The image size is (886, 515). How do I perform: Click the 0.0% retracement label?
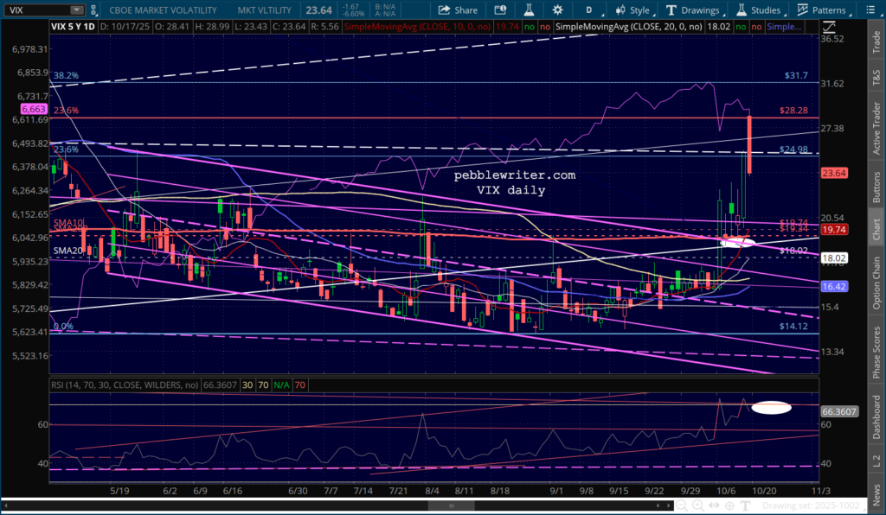click(63, 326)
